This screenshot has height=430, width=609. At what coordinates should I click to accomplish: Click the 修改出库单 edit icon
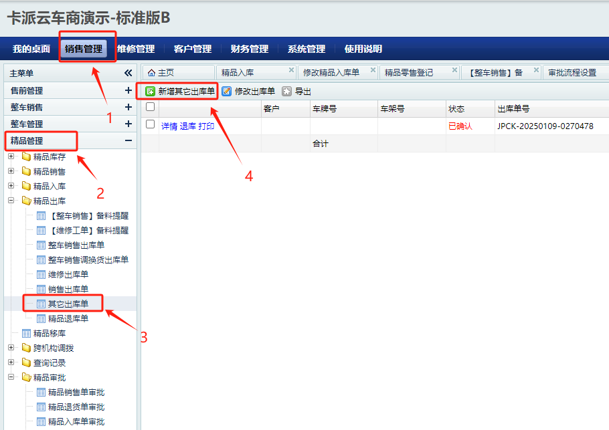[227, 91]
